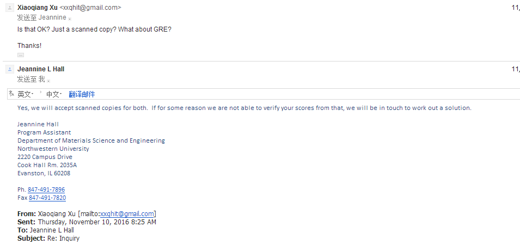Click the "Is that OK?" message body text
The image size is (520, 245).
click(94, 28)
